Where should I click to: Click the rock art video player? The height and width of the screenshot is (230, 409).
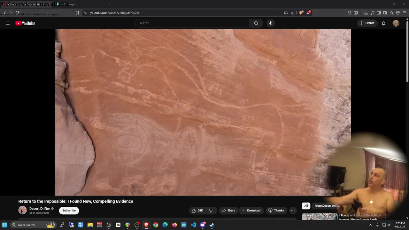[x=203, y=112]
